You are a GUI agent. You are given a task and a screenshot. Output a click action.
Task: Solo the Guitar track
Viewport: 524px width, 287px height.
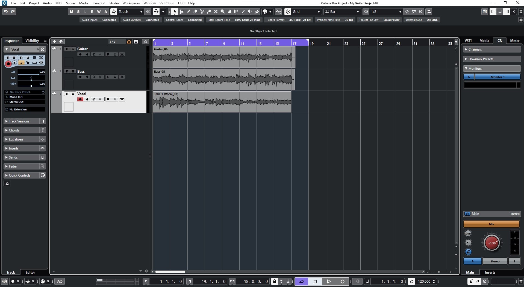click(73, 49)
